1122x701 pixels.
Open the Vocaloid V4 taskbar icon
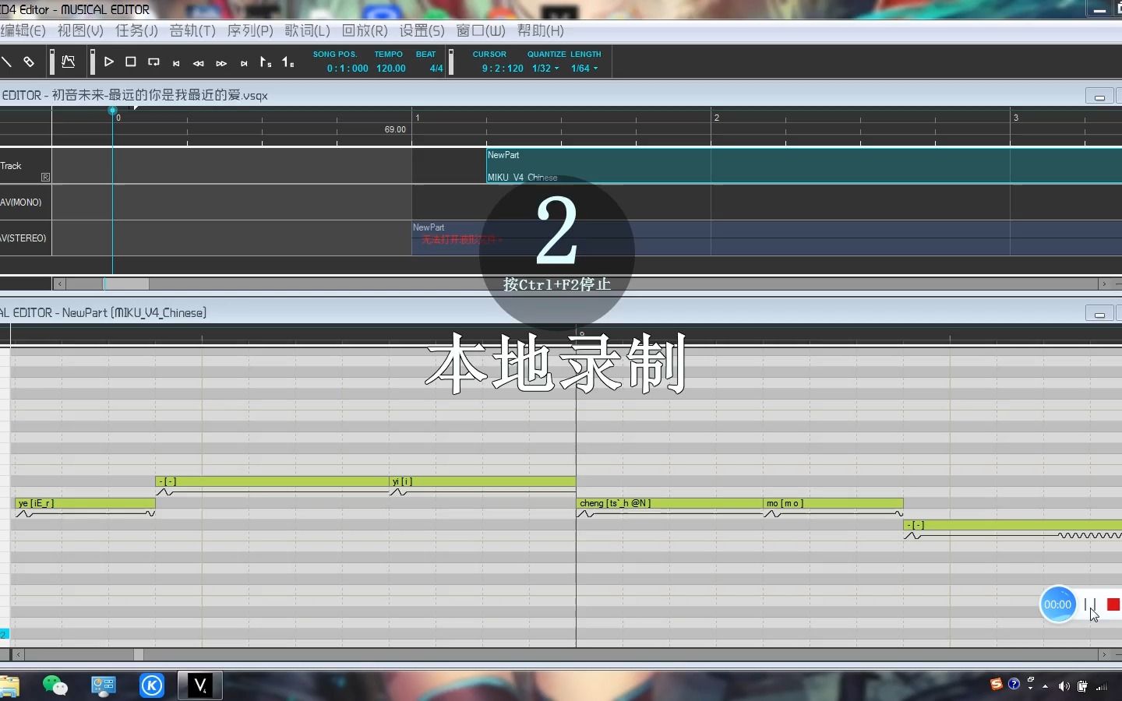[x=200, y=685]
